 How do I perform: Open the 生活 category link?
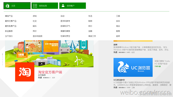coord(90,16)
